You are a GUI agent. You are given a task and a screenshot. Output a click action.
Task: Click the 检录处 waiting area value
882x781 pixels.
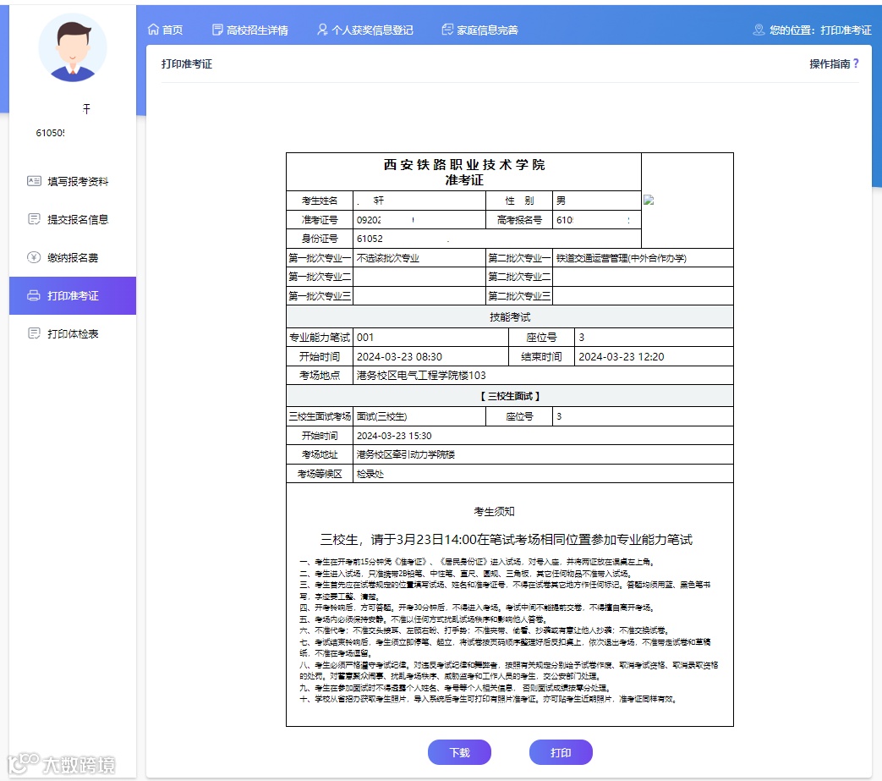[x=544, y=474]
